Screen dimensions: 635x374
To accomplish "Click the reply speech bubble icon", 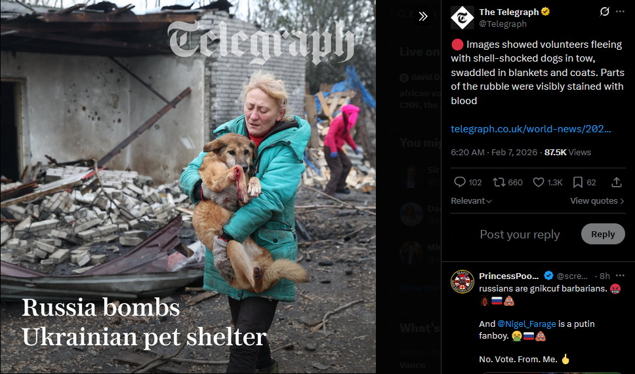I will pos(460,182).
